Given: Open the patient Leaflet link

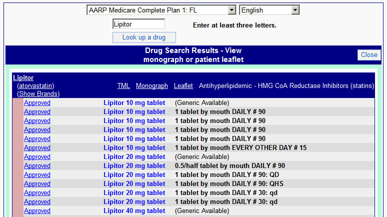Looking at the screenshot, I should tap(183, 86).
